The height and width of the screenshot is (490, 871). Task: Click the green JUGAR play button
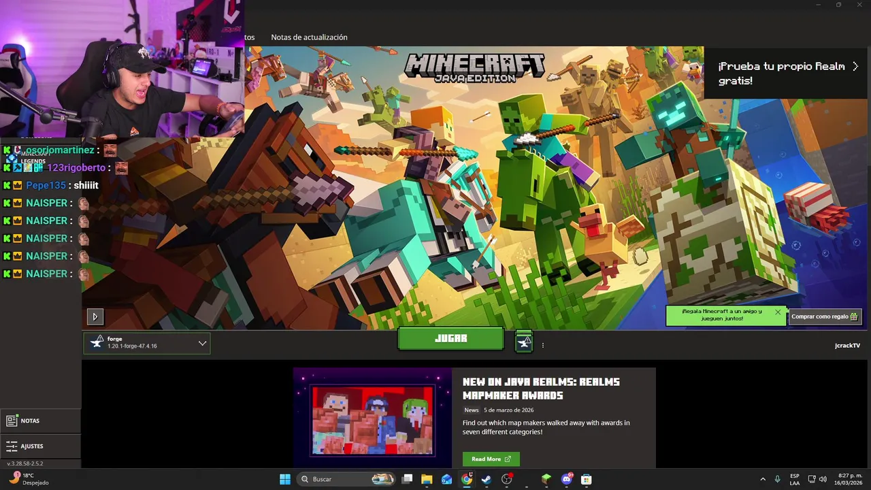[x=450, y=338]
